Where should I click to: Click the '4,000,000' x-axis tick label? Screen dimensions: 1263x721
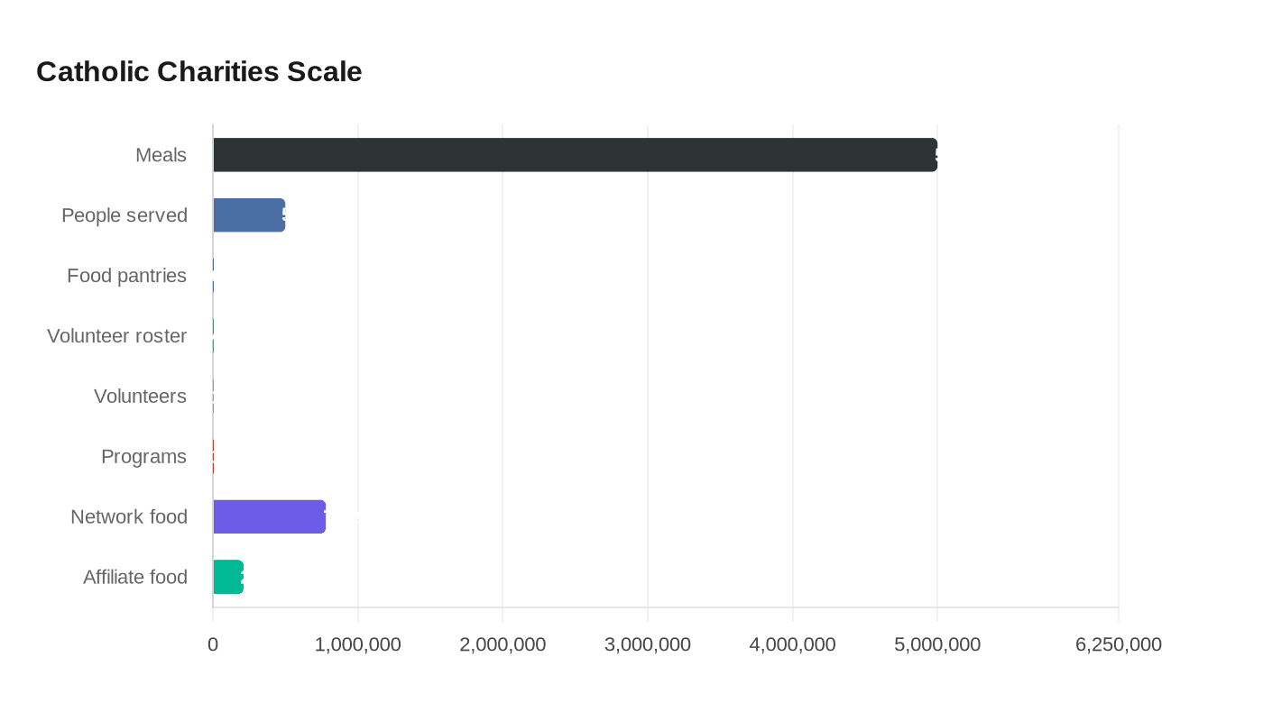pyautogui.click(x=793, y=644)
